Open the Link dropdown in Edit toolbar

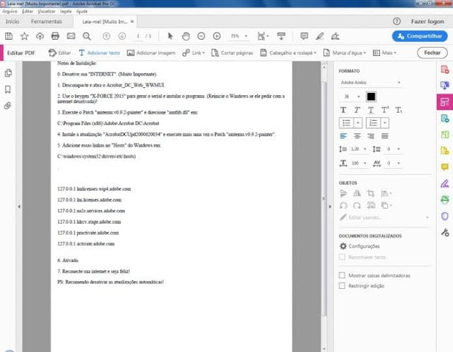[194, 53]
